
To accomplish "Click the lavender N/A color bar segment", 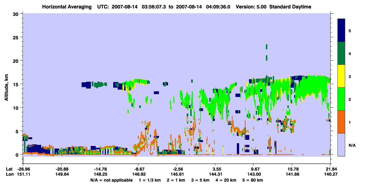I will coord(341,145).
